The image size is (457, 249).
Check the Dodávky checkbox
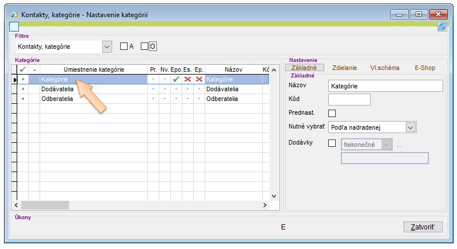click(332, 143)
